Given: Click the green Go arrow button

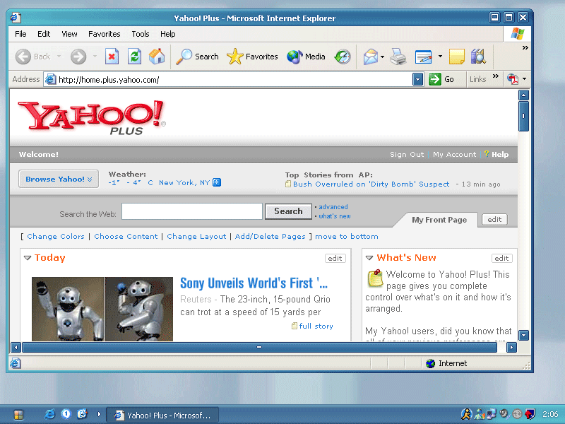Looking at the screenshot, I should [x=435, y=79].
